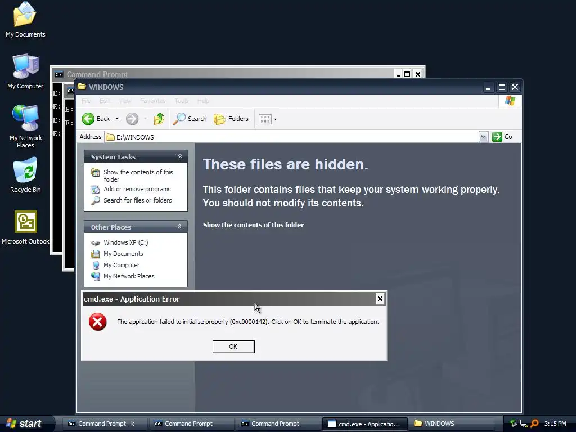Open Search in WINDOWS explorer toolbar
The image size is (576, 432).
tap(190, 119)
